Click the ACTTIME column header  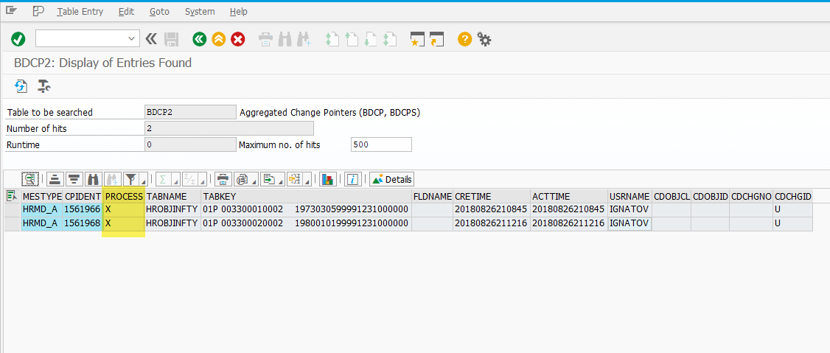(x=569, y=196)
